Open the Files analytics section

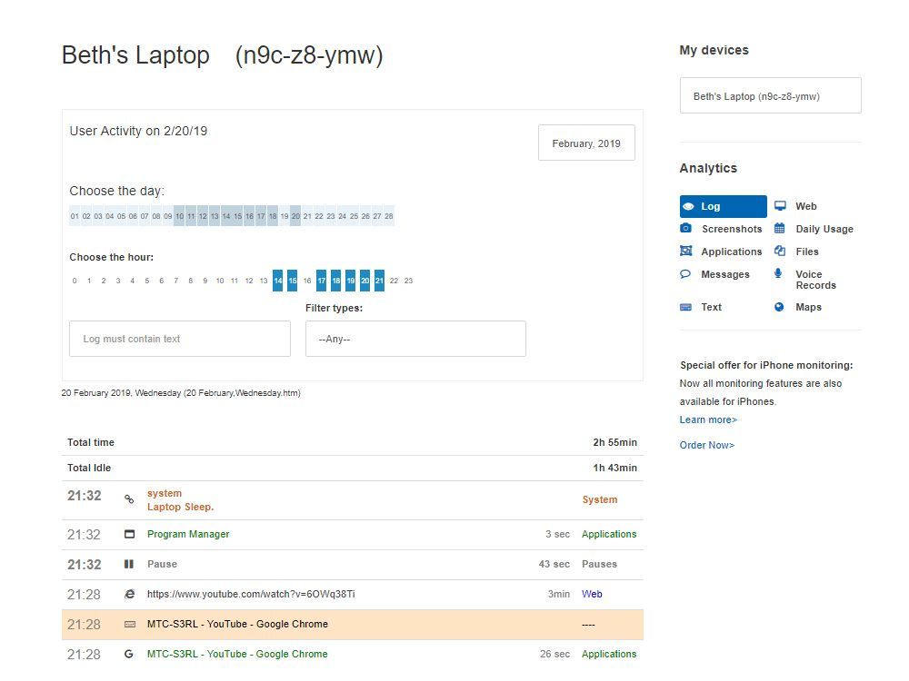807,252
